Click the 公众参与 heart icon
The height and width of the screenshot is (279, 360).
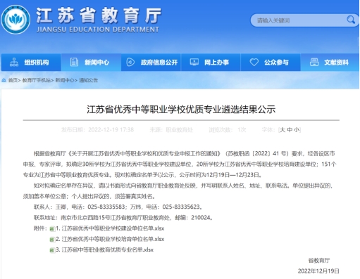point(254,62)
